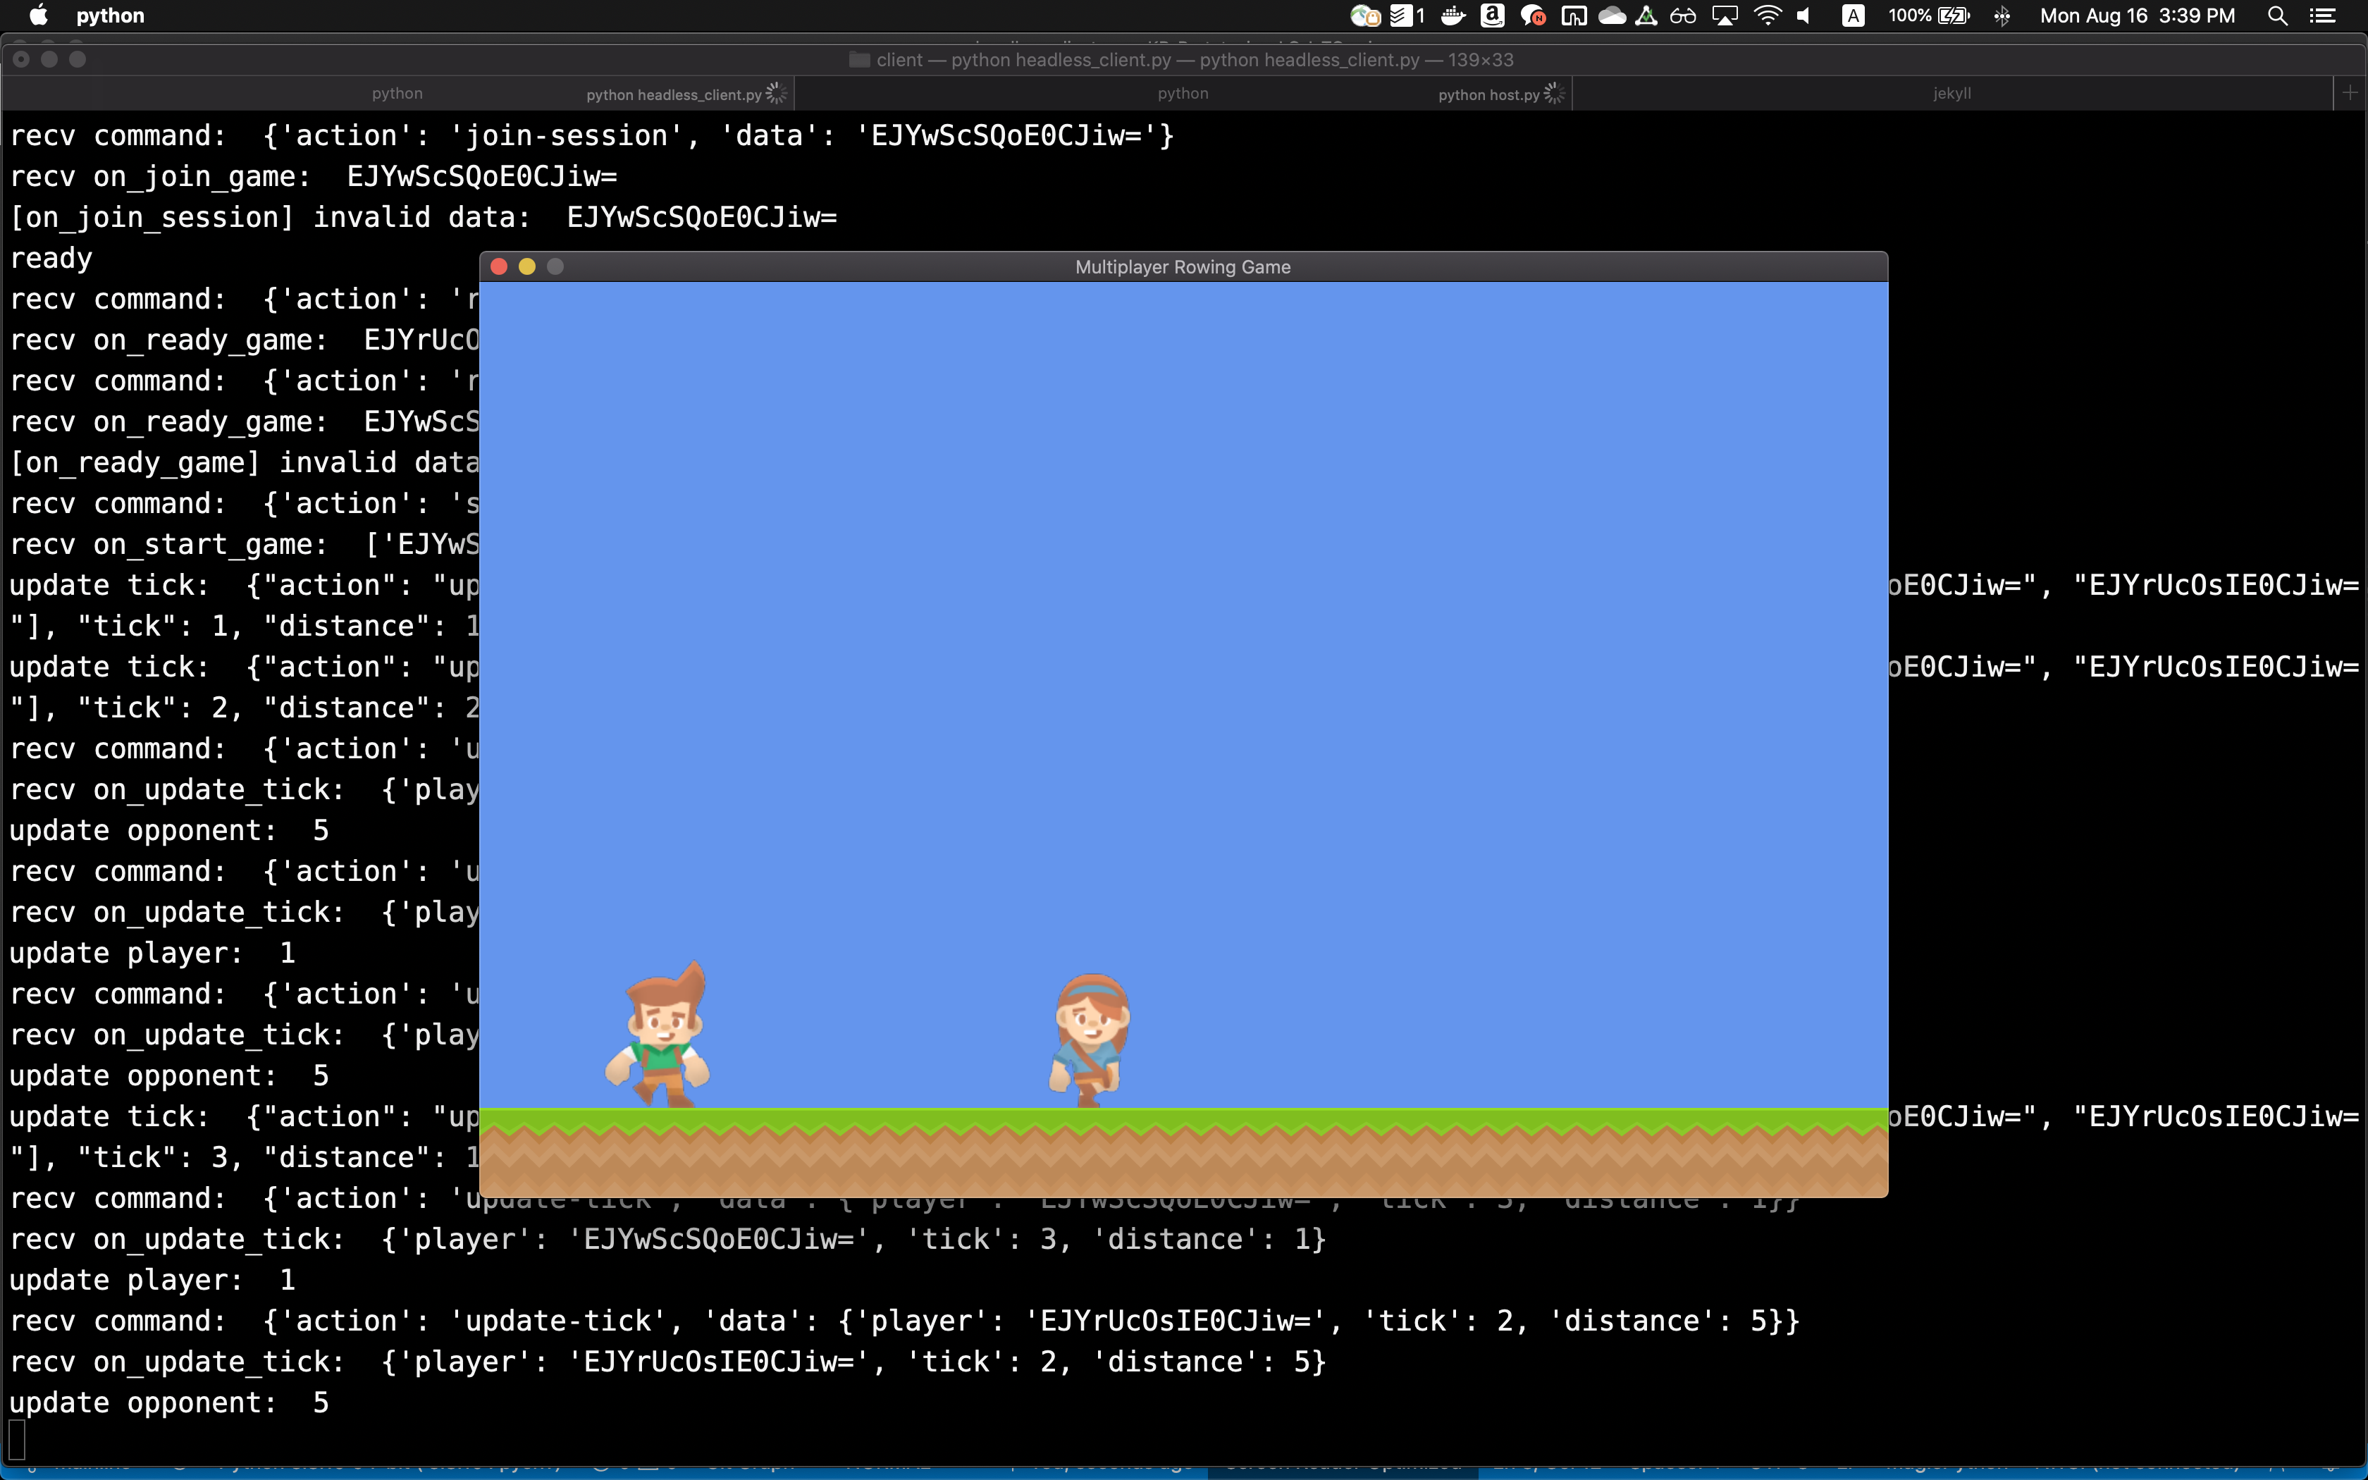The image size is (2368, 1480).
Task: Open the python application menu
Action: pos(111,16)
